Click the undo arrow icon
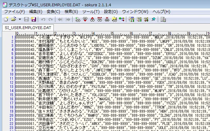This screenshot has height=131, width=210. click(x=43, y=20)
